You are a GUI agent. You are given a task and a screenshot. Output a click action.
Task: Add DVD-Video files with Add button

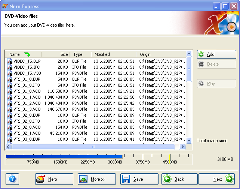point(216,54)
